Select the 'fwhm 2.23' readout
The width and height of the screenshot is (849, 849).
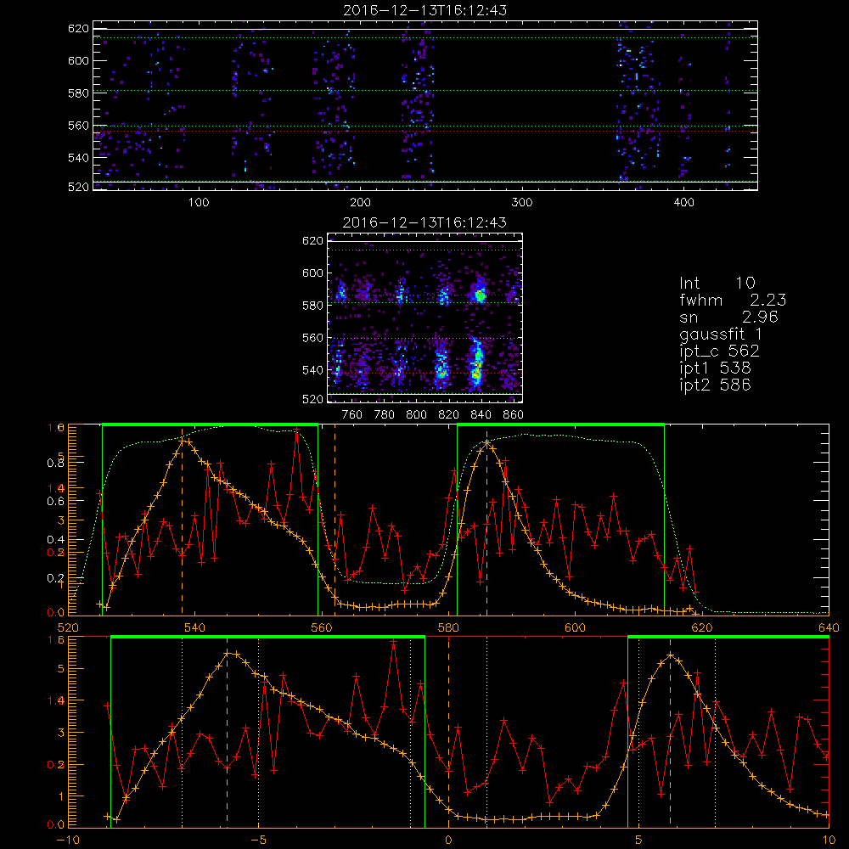734,300
